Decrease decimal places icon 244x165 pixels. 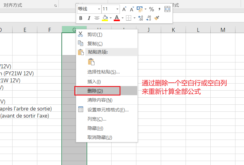pos(149,18)
